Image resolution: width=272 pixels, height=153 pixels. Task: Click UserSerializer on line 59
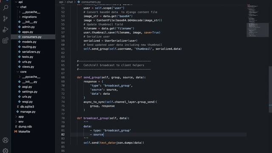pyautogui.click(x=116, y=41)
